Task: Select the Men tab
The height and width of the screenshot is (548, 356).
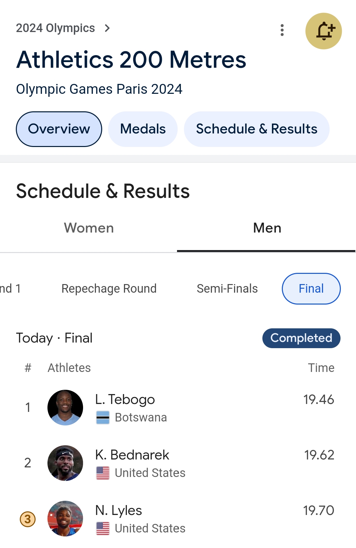Action: point(267,228)
